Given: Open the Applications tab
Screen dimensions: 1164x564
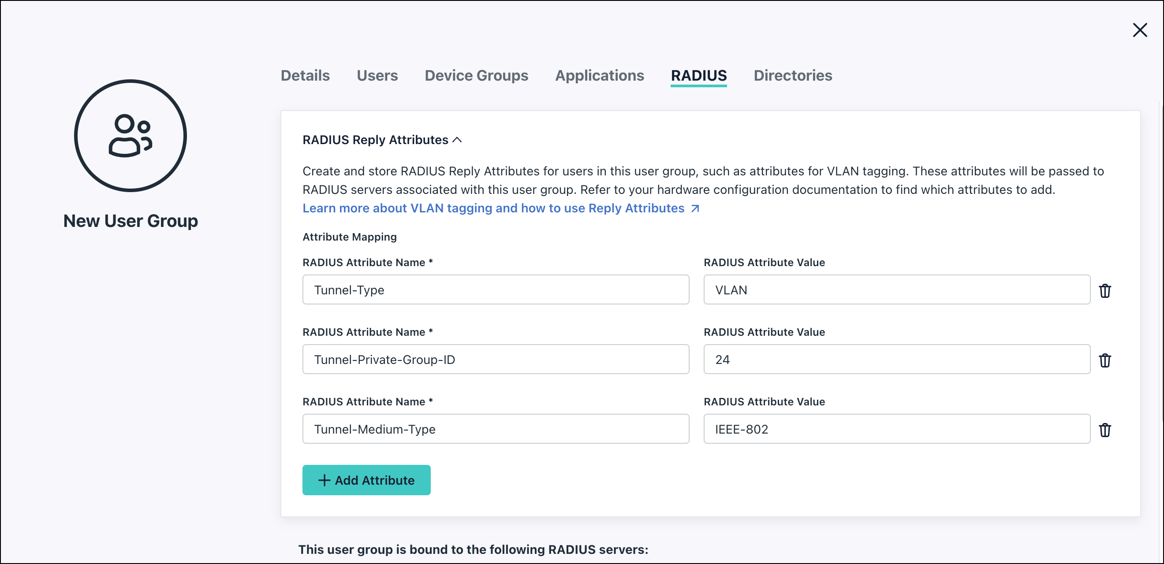Looking at the screenshot, I should coord(599,75).
